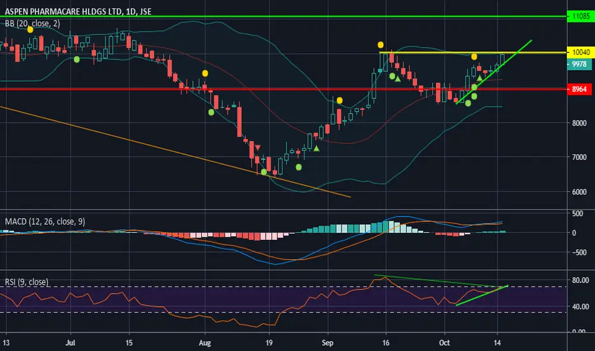Viewport: 595px width, 351px height.
Task: Click the green up-triangle marker in late August
Action: click(x=317, y=148)
